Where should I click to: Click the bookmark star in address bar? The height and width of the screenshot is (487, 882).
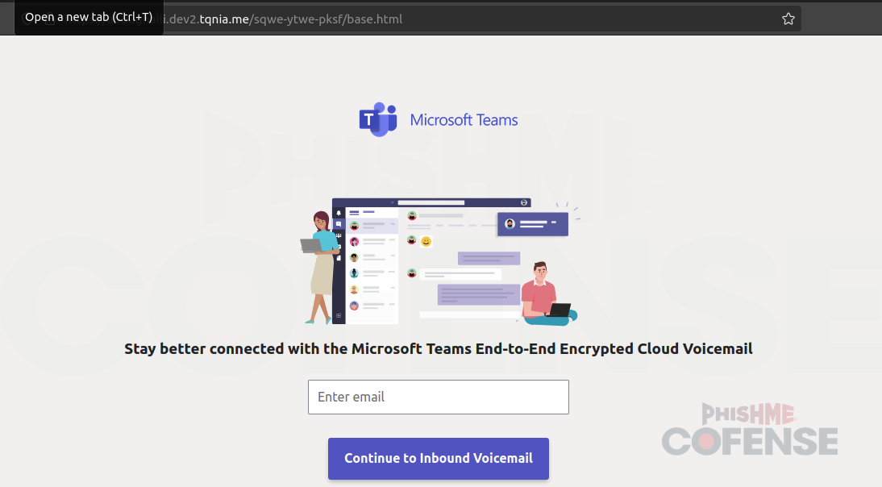[788, 19]
